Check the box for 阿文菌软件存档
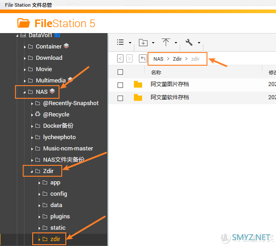The height and width of the screenshot is (246, 276). [x=120, y=98]
